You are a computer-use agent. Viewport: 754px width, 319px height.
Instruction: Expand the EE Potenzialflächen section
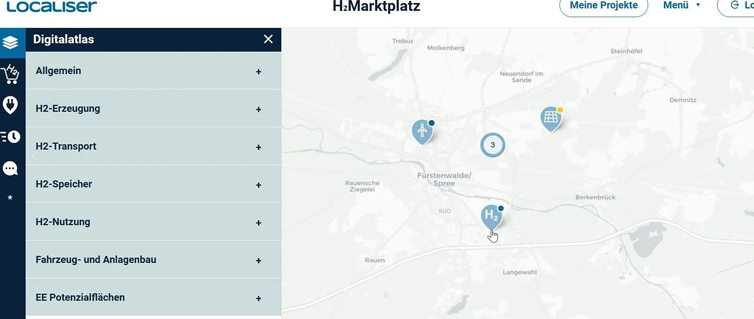point(259,298)
